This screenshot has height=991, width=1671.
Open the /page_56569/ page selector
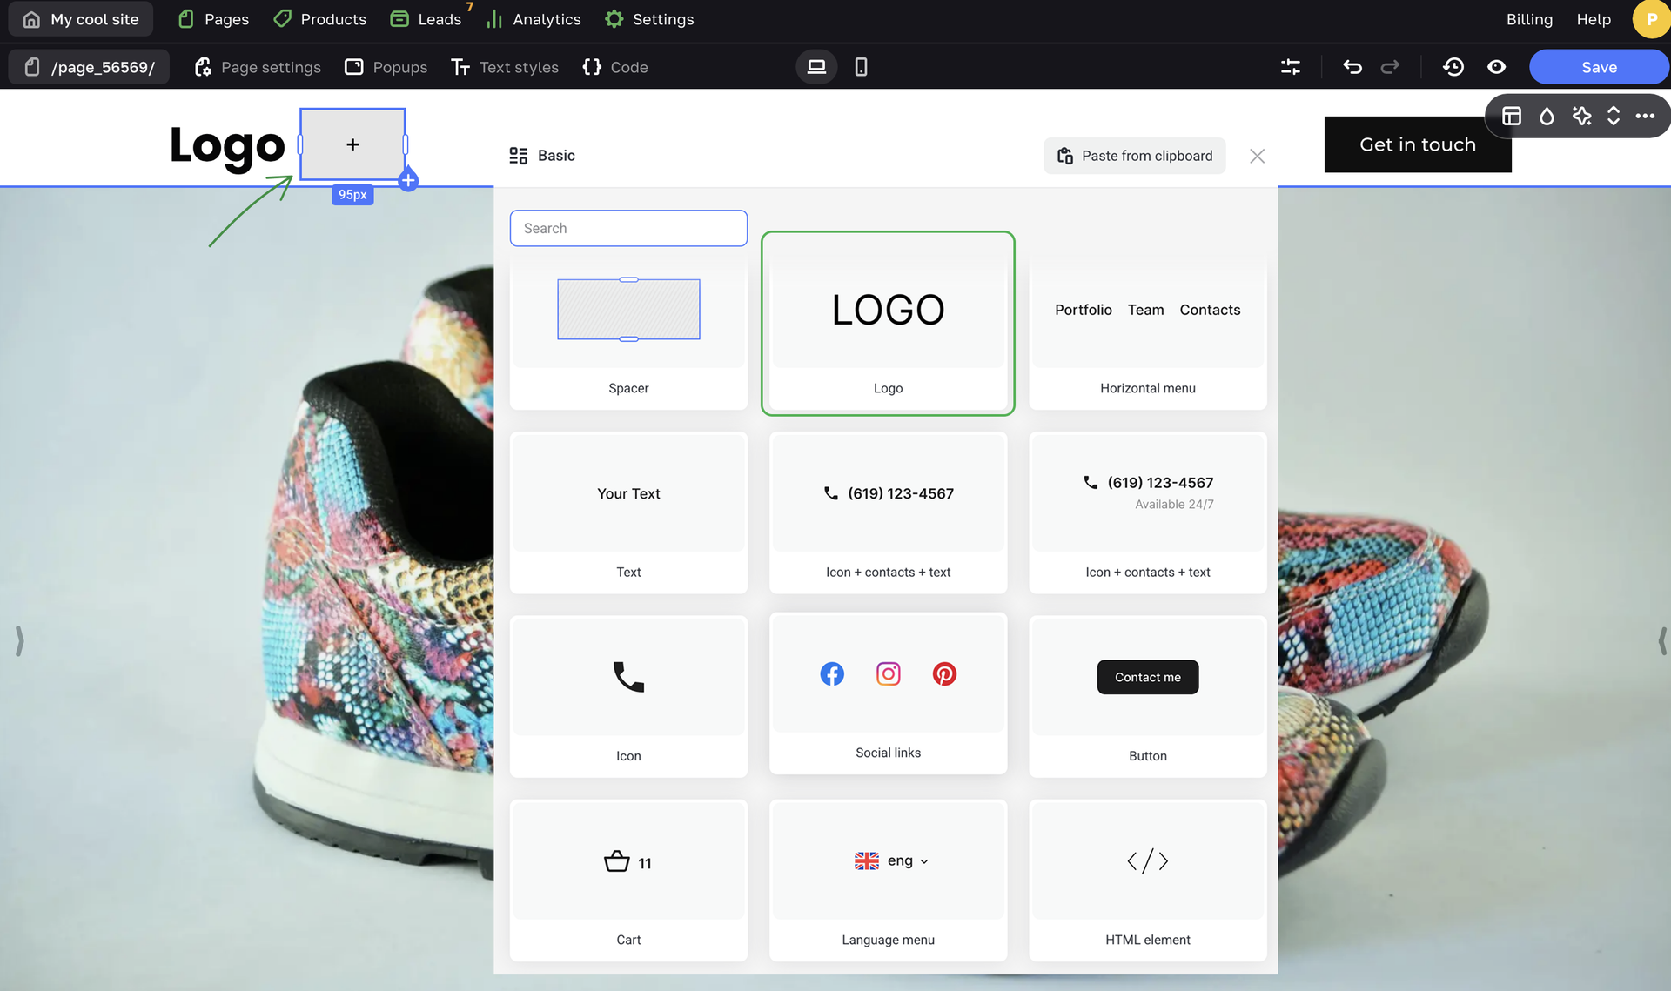[90, 67]
